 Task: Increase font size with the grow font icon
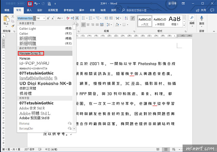[48, 18]
